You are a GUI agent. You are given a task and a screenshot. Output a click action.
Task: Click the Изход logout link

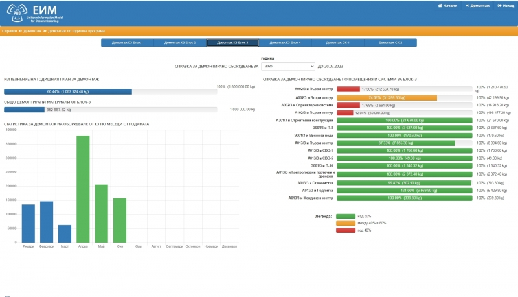coord(506,6)
